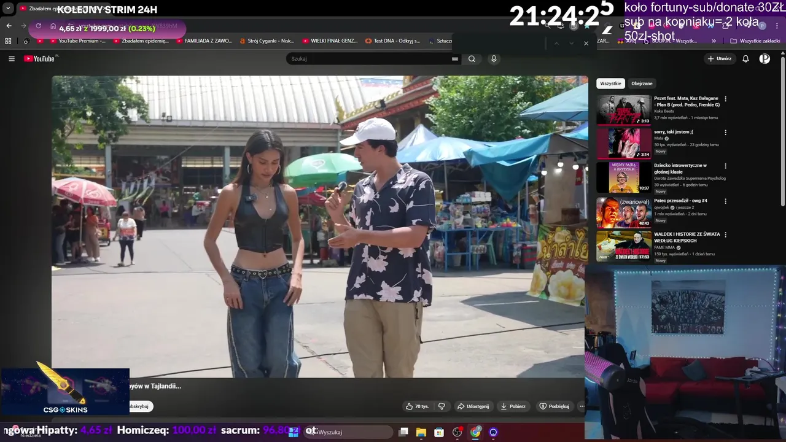
Task: Open WIELKI FINAŁ GENZ... bookmark
Action: point(330,41)
